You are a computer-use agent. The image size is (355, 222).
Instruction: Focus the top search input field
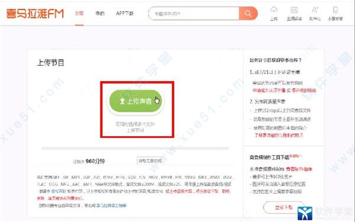coord(193,14)
